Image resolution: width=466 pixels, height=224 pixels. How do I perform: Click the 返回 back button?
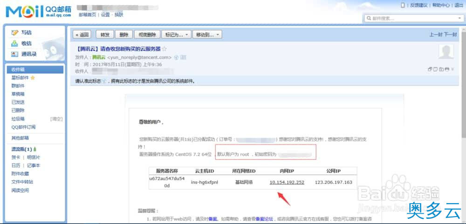pos(82,35)
